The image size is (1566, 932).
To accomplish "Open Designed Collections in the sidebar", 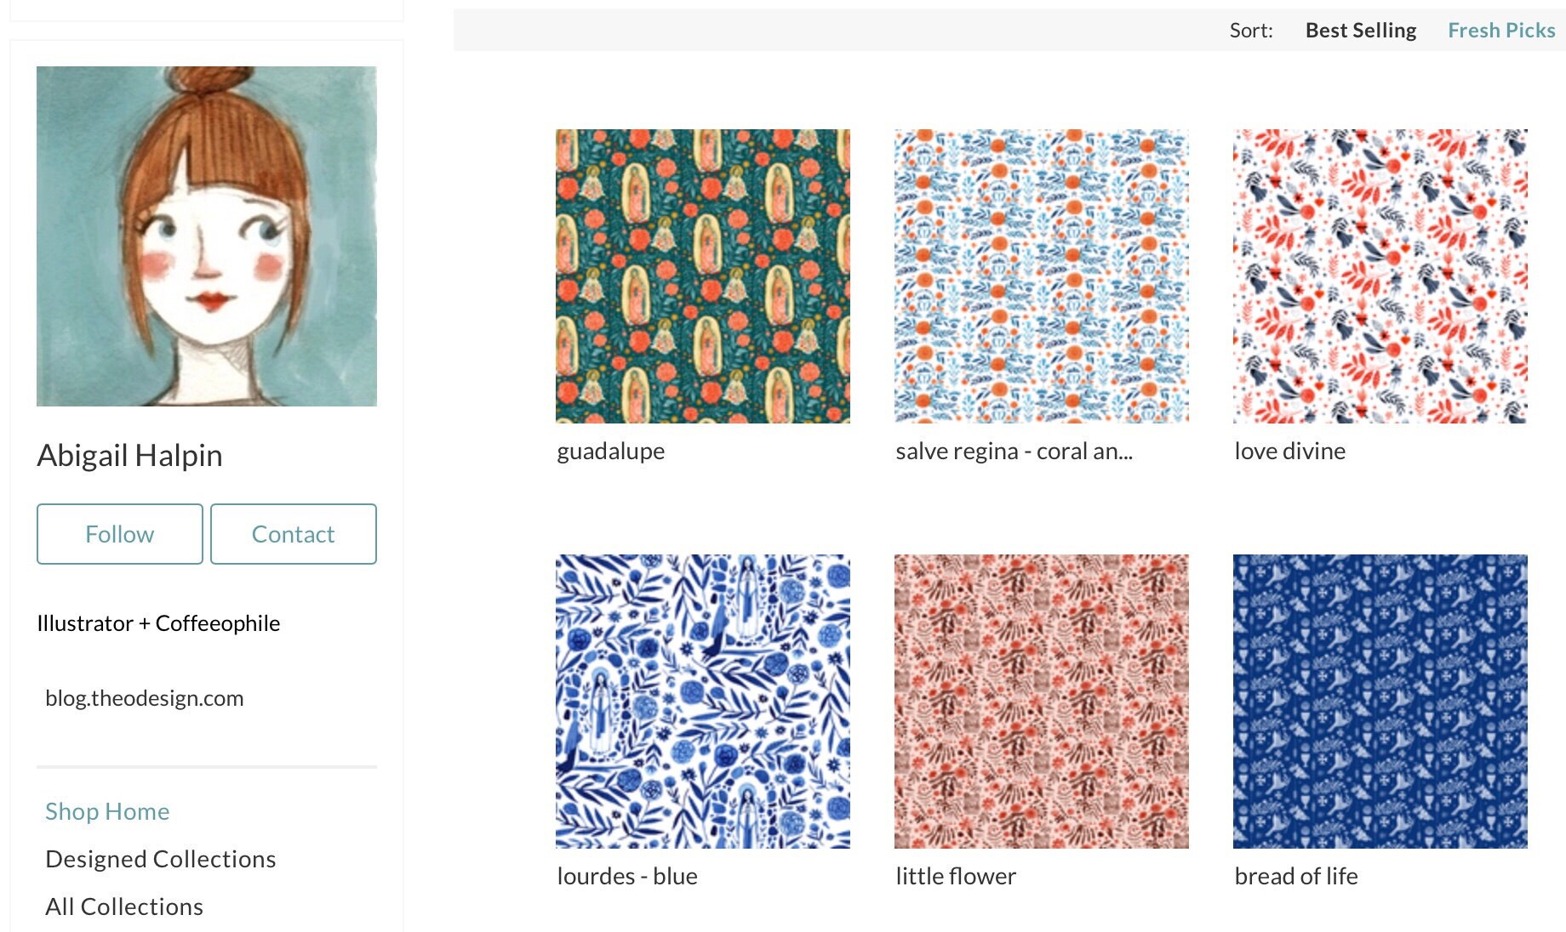I will click(161, 859).
